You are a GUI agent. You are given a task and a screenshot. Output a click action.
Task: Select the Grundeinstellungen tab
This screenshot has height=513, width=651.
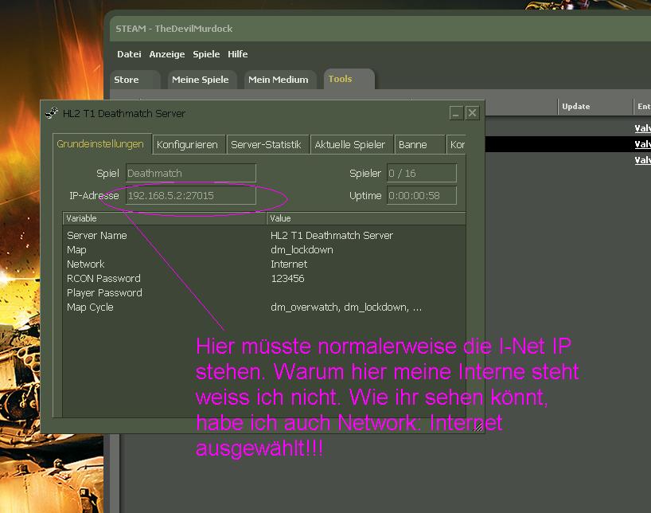coord(100,144)
